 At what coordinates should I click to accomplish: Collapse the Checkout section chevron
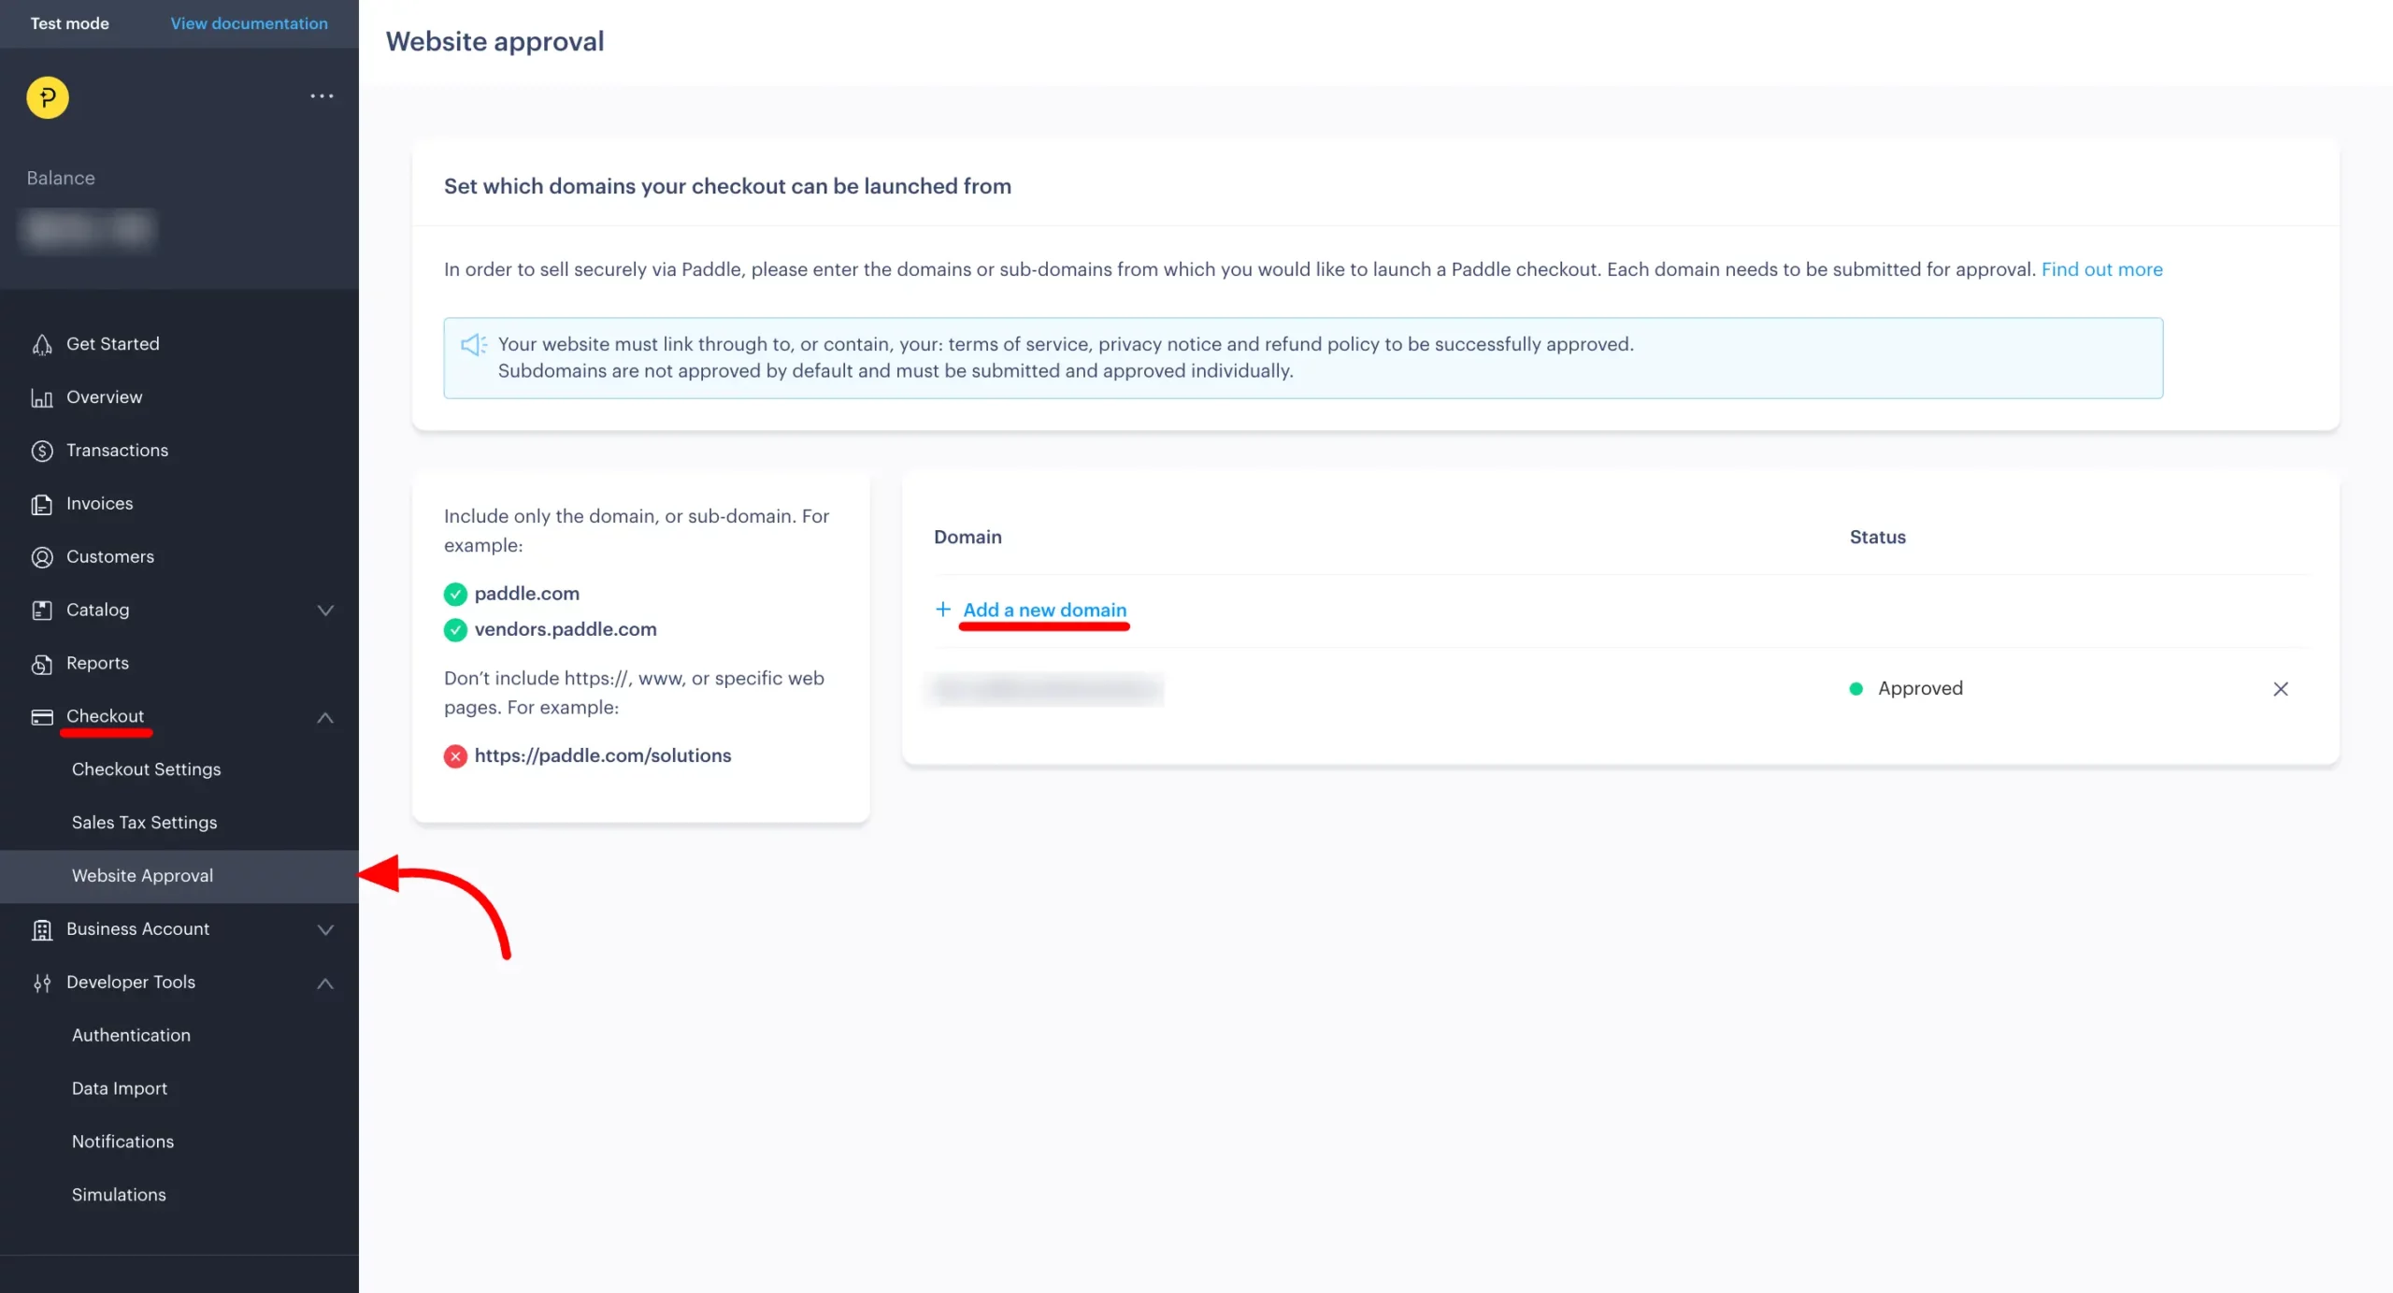[x=325, y=718]
